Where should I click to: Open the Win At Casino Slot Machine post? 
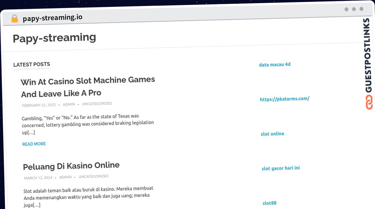click(88, 87)
